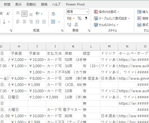Screen dimensions: 149x123
Task: Select cell 席数 header
Action: click(73, 53)
